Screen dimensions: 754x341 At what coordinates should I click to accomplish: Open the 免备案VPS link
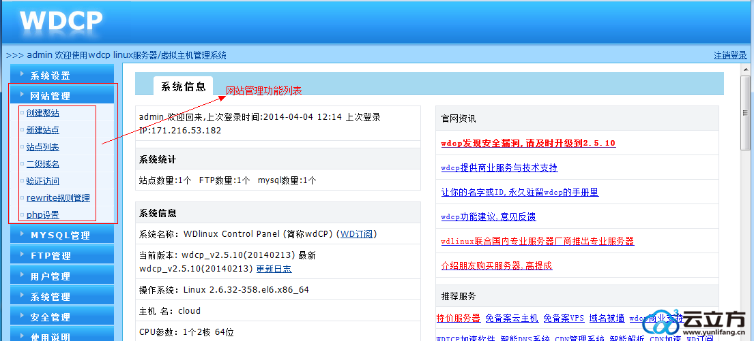[564, 318]
